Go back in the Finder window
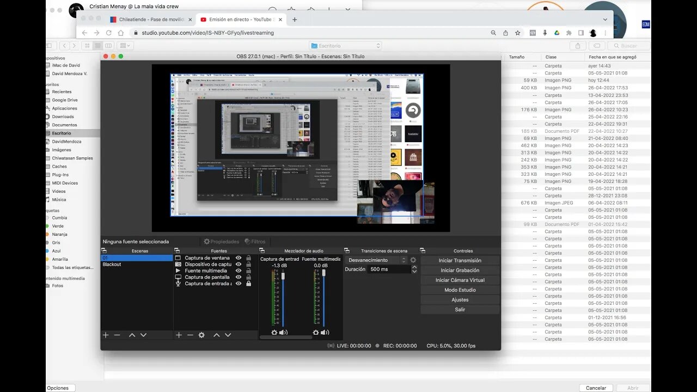Viewport: 697px width, 392px height. coord(65,46)
